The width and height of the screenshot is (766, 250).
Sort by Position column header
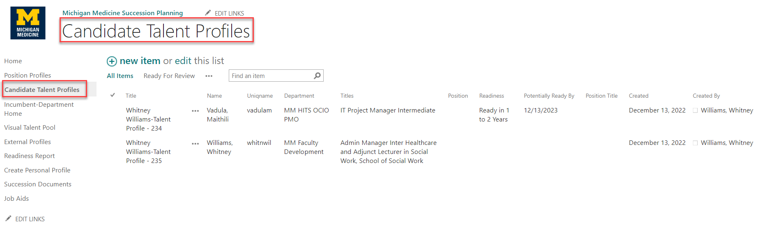(458, 96)
